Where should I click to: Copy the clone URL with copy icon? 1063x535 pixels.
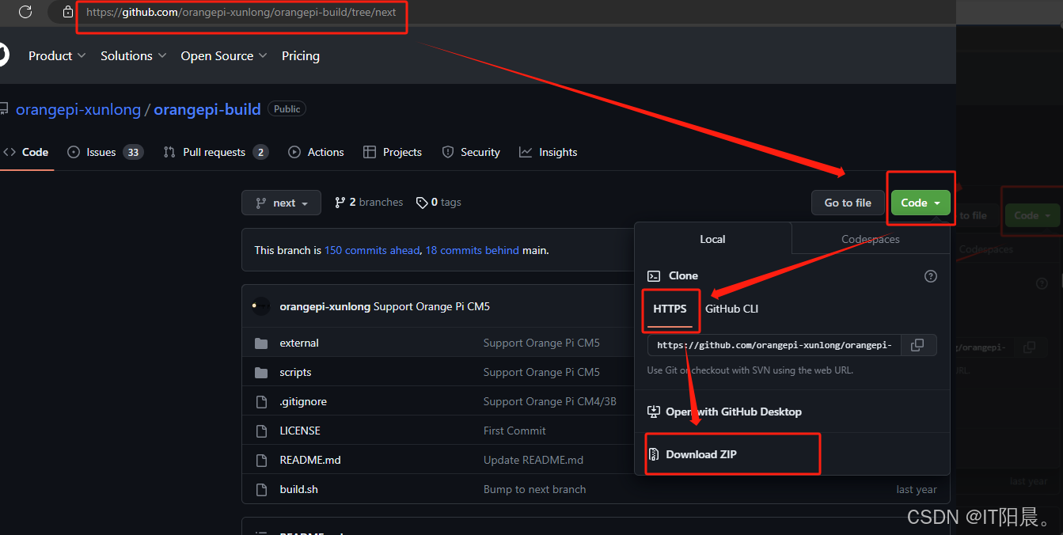918,345
